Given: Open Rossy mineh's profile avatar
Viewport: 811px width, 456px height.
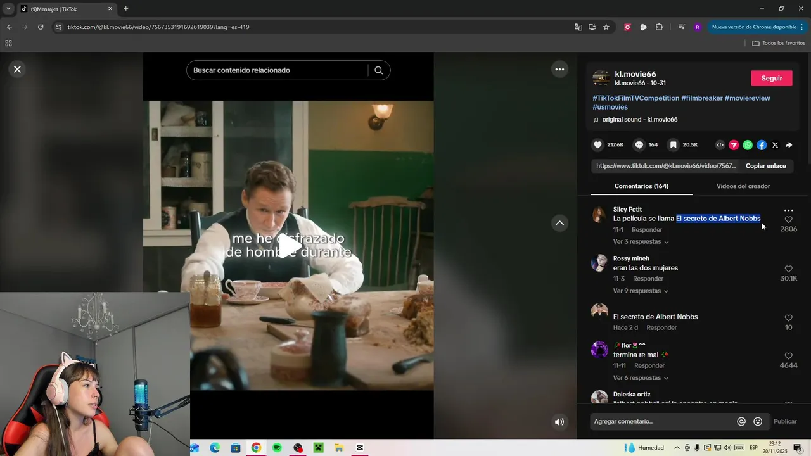Looking at the screenshot, I should [x=599, y=263].
